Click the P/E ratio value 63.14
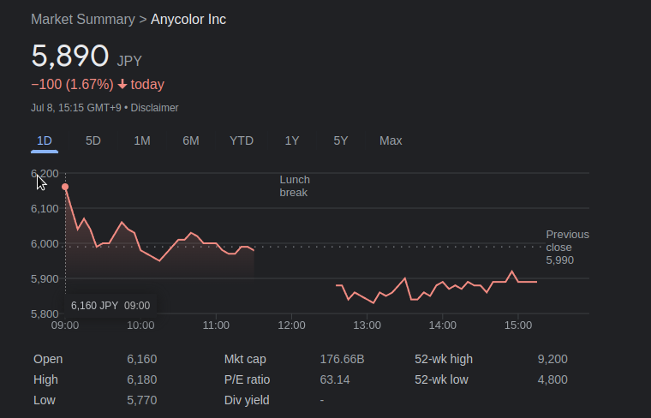 [335, 379]
